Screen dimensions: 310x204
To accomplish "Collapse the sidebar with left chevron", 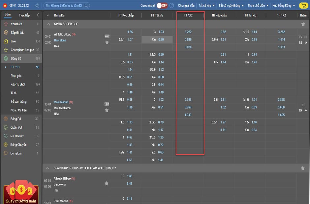I will [38, 15].
